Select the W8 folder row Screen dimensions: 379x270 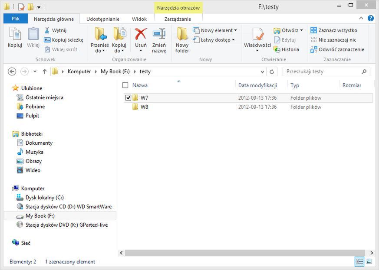[248, 107]
